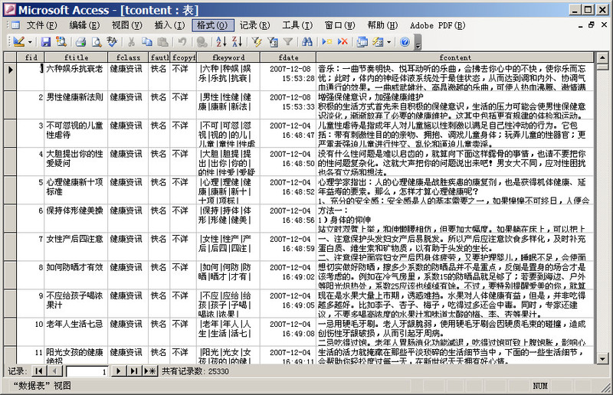The height and width of the screenshot is (395, 613).
Task: Click the Cut scissors icon
Action: click(x=131, y=41)
